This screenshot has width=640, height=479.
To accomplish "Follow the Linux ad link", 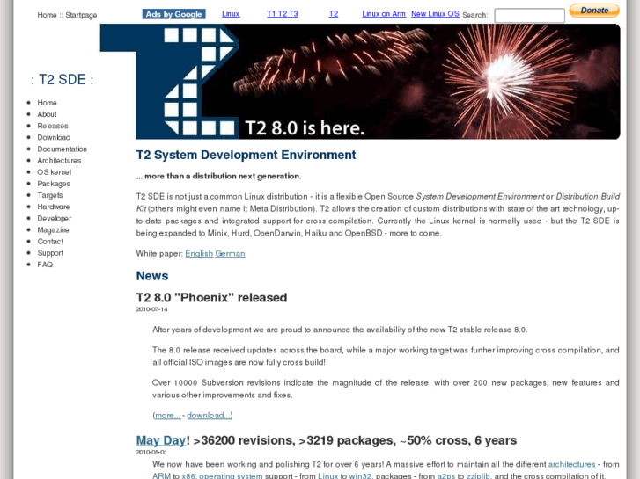I will tap(231, 14).
